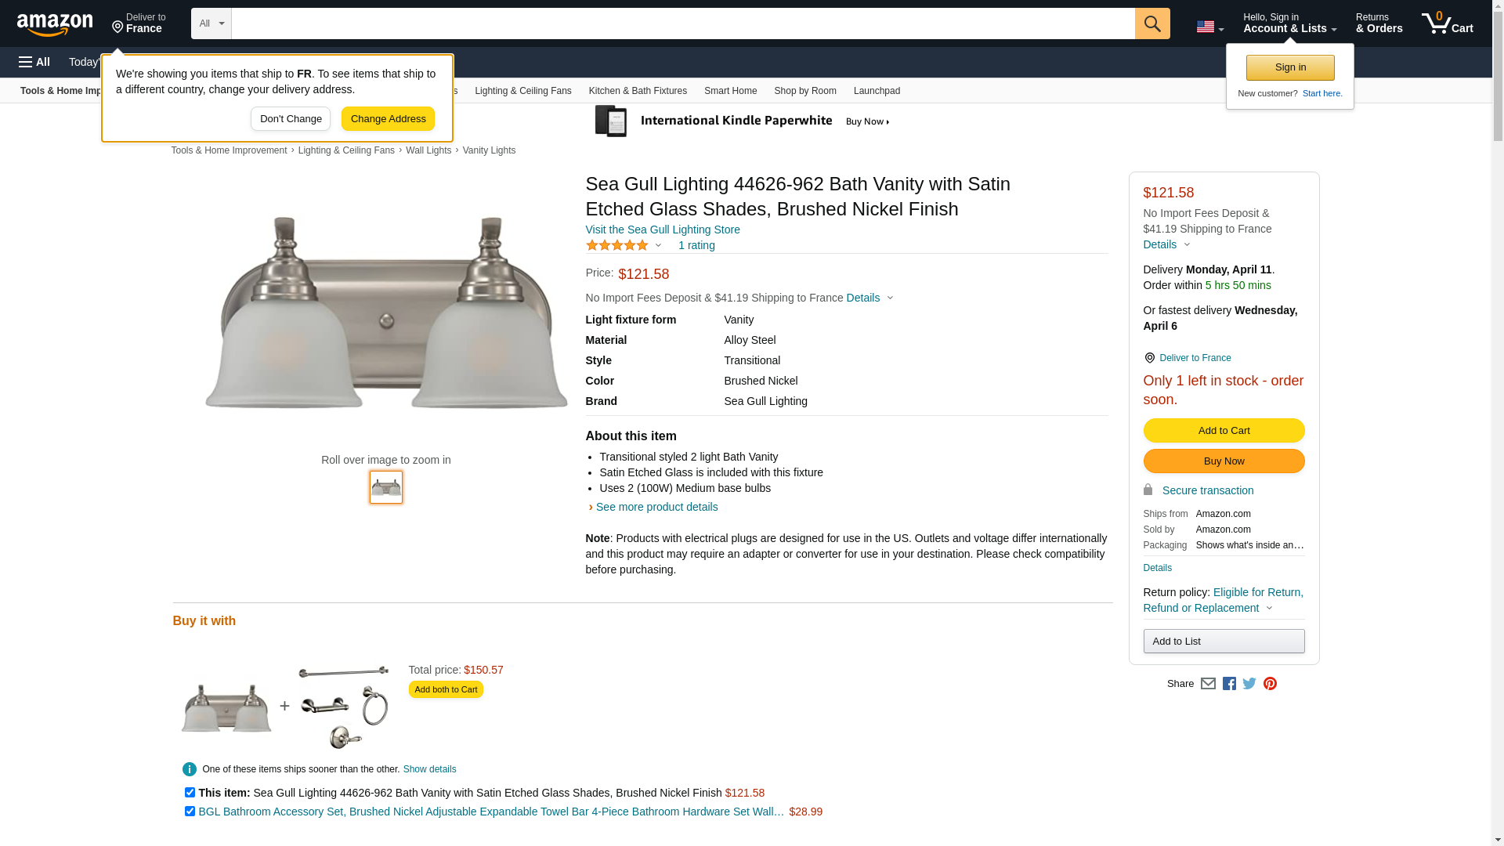The width and height of the screenshot is (1504, 846).
Task: Open the Smart Home menu item
Action: click(730, 91)
